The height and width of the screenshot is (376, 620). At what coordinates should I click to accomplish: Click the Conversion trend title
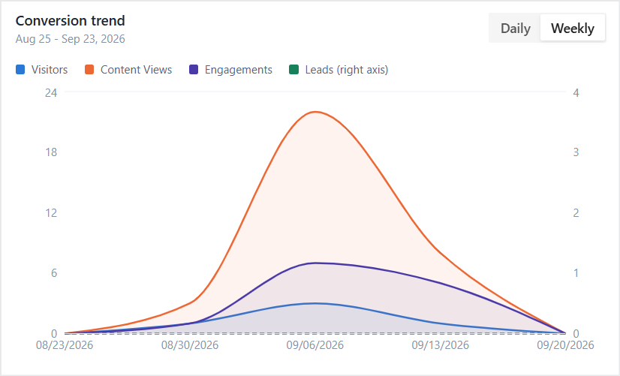(x=70, y=20)
